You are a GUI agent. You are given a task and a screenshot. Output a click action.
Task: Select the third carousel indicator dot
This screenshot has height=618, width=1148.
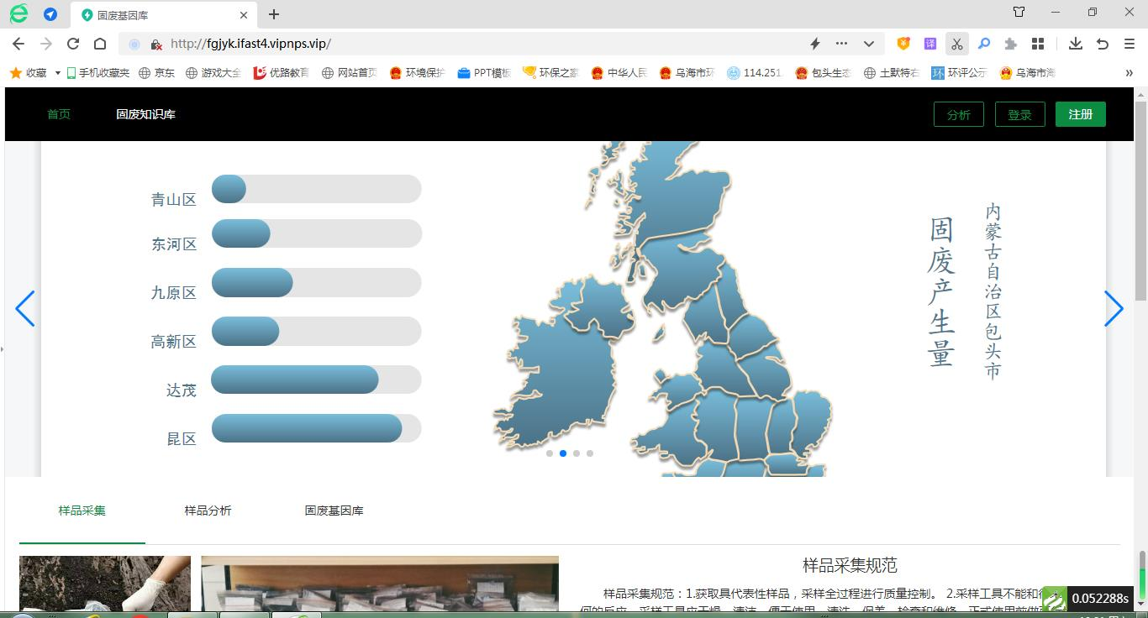[x=577, y=453]
